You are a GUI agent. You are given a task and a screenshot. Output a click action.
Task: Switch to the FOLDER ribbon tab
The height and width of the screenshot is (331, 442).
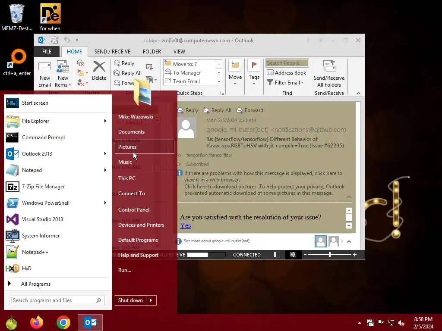(152, 52)
